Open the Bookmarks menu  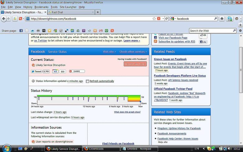coord(41,7)
